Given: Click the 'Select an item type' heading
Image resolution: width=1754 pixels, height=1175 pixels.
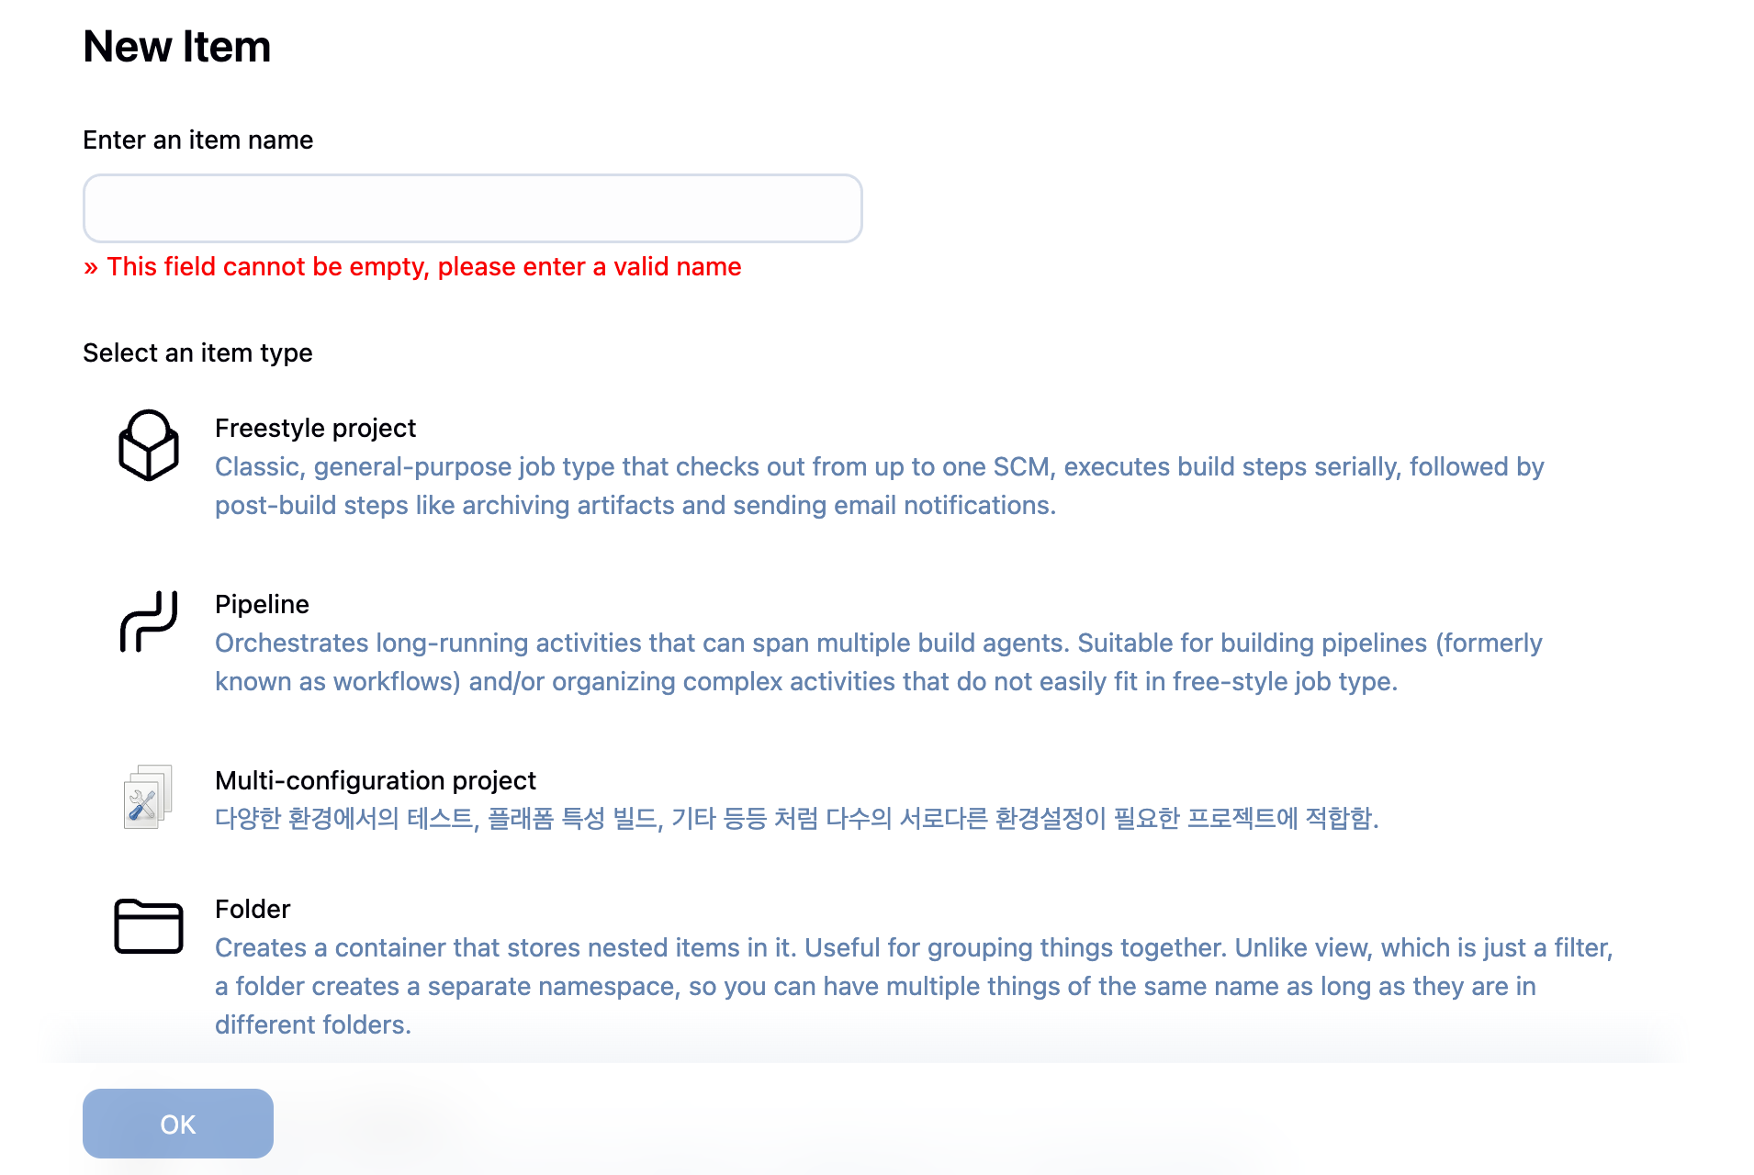Looking at the screenshot, I should (197, 352).
